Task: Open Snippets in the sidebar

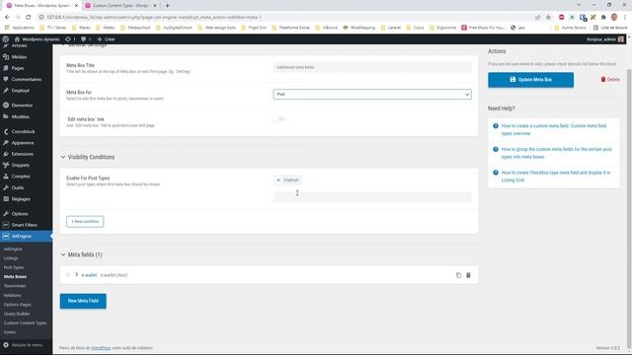Action: pyautogui.click(x=20, y=165)
